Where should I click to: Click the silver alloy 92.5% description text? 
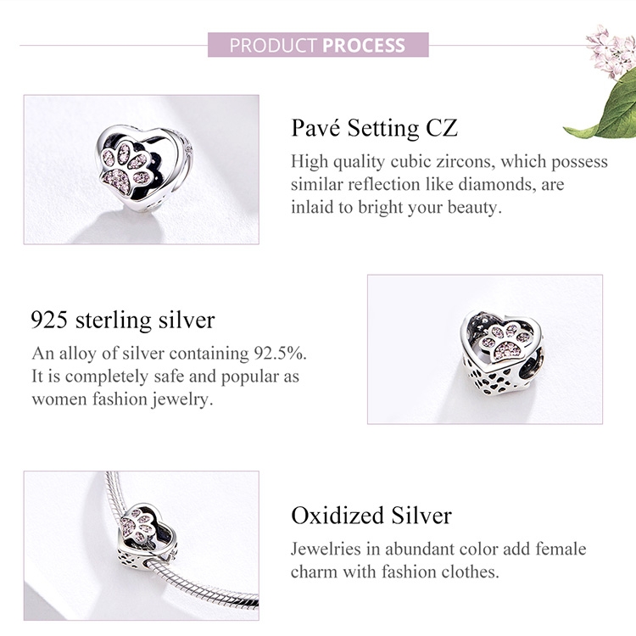[170, 353]
